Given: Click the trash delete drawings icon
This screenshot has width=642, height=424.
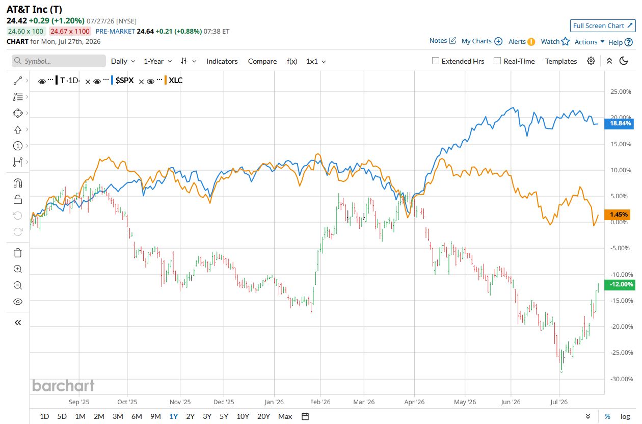Looking at the screenshot, I should [x=18, y=253].
